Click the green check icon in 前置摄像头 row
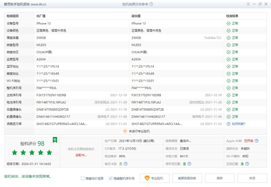 [229, 117]
